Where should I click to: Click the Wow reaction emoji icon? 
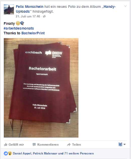point(10,153)
